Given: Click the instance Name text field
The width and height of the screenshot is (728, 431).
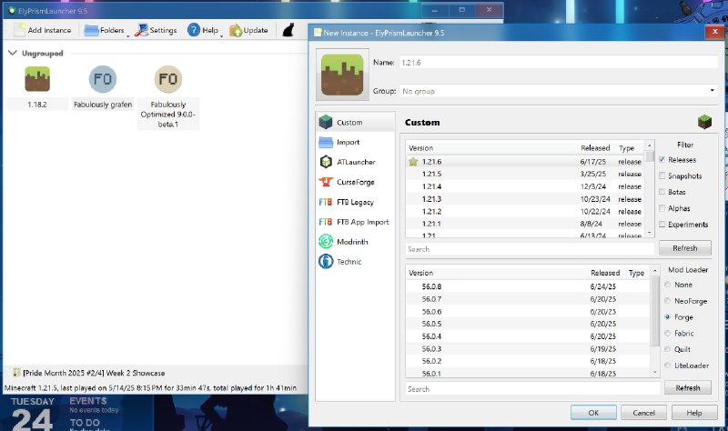Looking at the screenshot, I should pyautogui.click(x=557, y=62).
